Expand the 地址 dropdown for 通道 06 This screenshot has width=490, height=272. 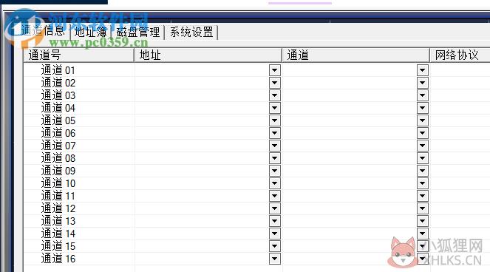pyautogui.click(x=275, y=133)
